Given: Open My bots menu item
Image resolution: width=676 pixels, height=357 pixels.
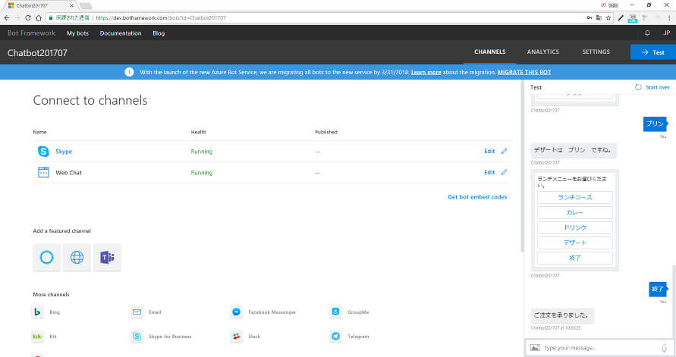Looking at the screenshot, I should [77, 33].
